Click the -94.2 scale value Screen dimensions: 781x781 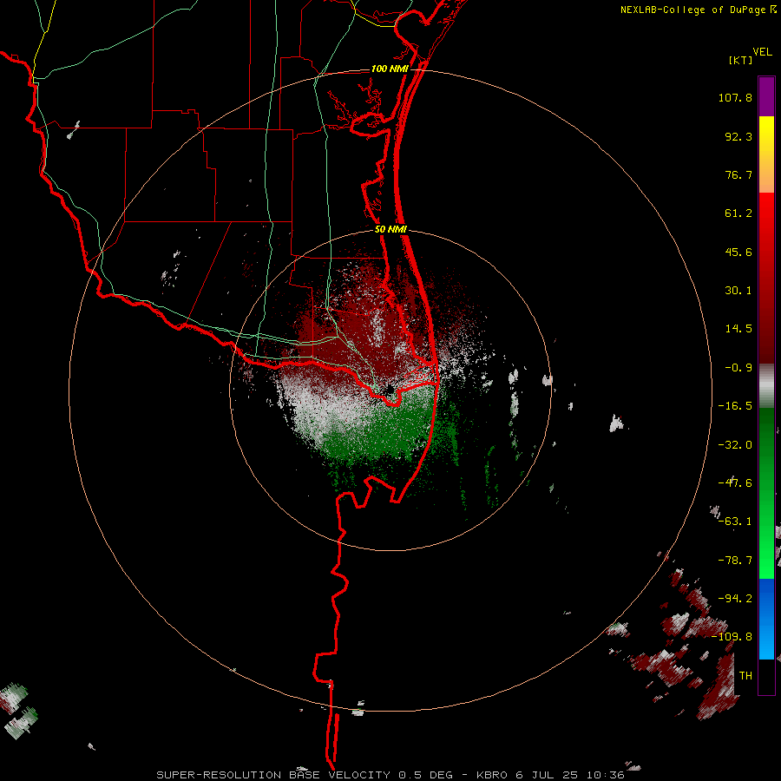coord(735,598)
